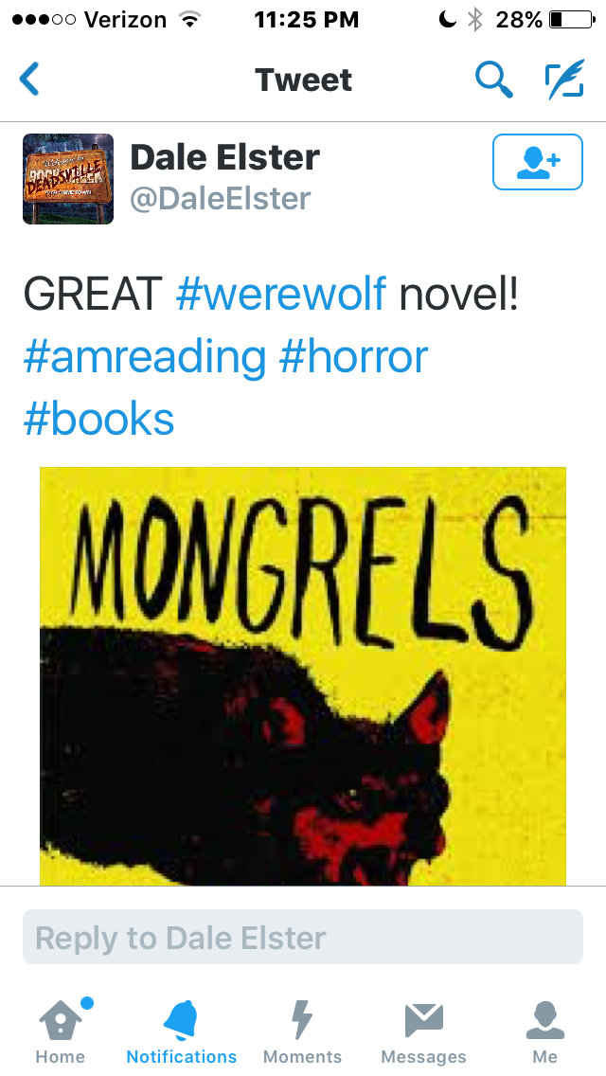Open the @DaleElster handle
Image resolution: width=606 pixels, height=1076 pixels.
tap(221, 198)
